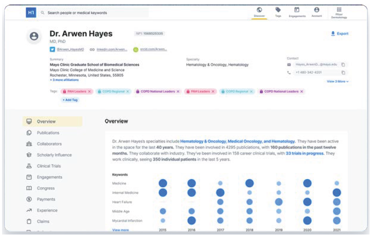
Task: Remove the first PAH Leaders tag
Action: click(x=90, y=92)
